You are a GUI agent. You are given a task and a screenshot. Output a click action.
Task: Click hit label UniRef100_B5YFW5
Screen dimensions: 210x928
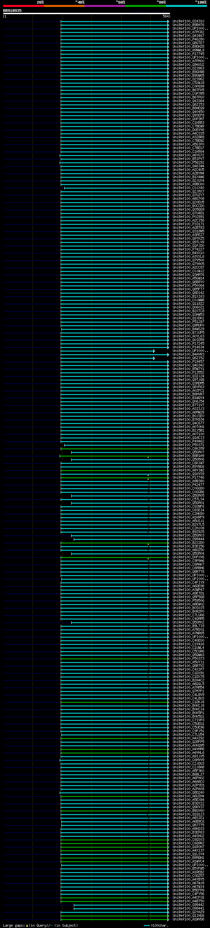tap(188, 868)
